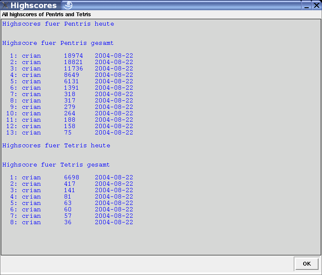Select 'Highscores fuer Tetris heute' heading
The height and width of the screenshot is (275, 322).
(x=56, y=145)
